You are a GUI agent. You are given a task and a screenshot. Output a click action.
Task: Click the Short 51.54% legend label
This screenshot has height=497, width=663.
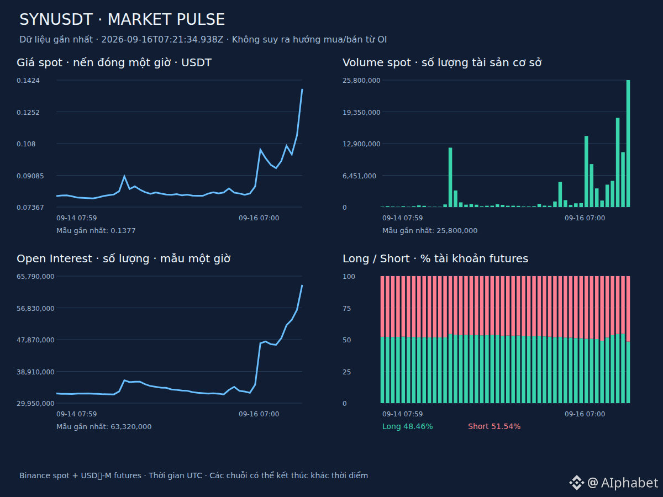pyautogui.click(x=494, y=426)
